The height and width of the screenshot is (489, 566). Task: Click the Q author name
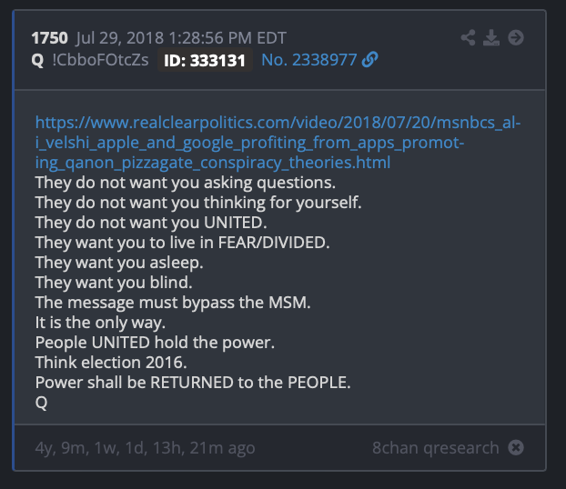coord(37,60)
